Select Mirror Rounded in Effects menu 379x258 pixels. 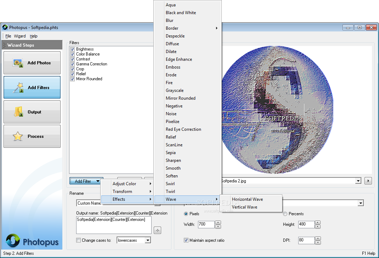click(x=188, y=98)
